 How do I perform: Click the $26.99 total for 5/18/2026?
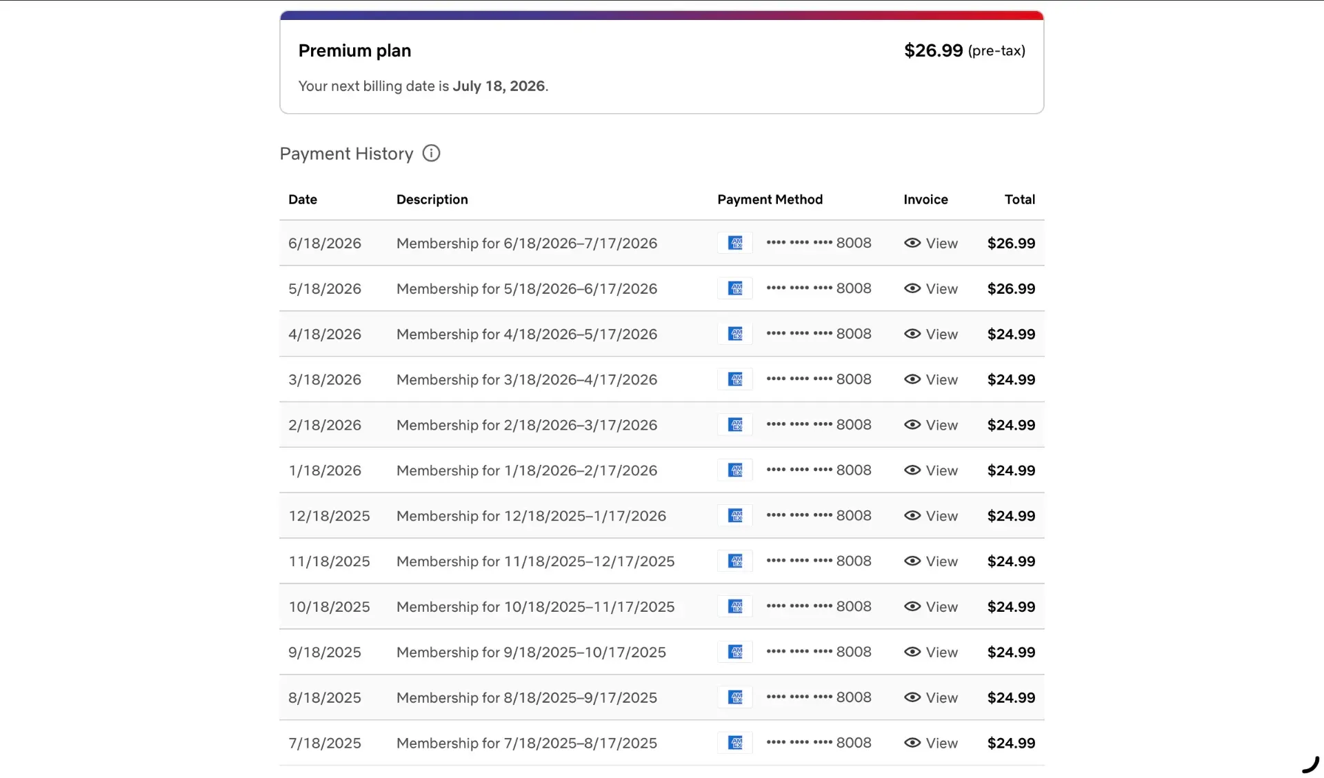tap(1011, 288)
